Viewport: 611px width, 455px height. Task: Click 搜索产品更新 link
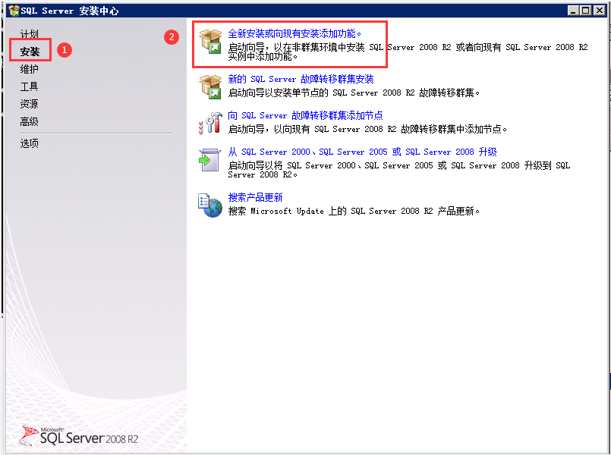255,197
